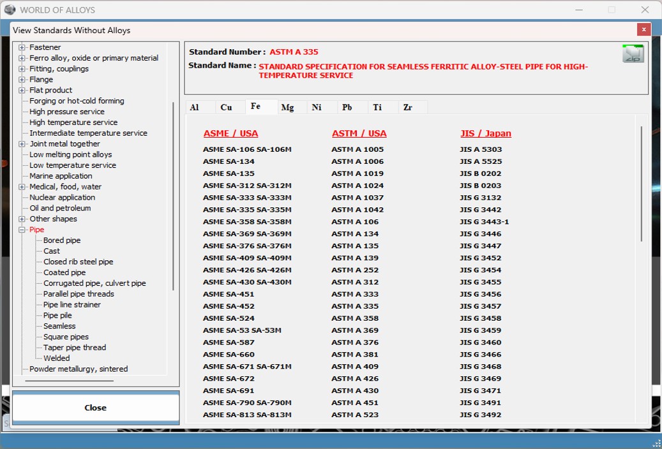662x449 pixels.
Task: Select the Bored pipe item
Action: click(62, 240)
